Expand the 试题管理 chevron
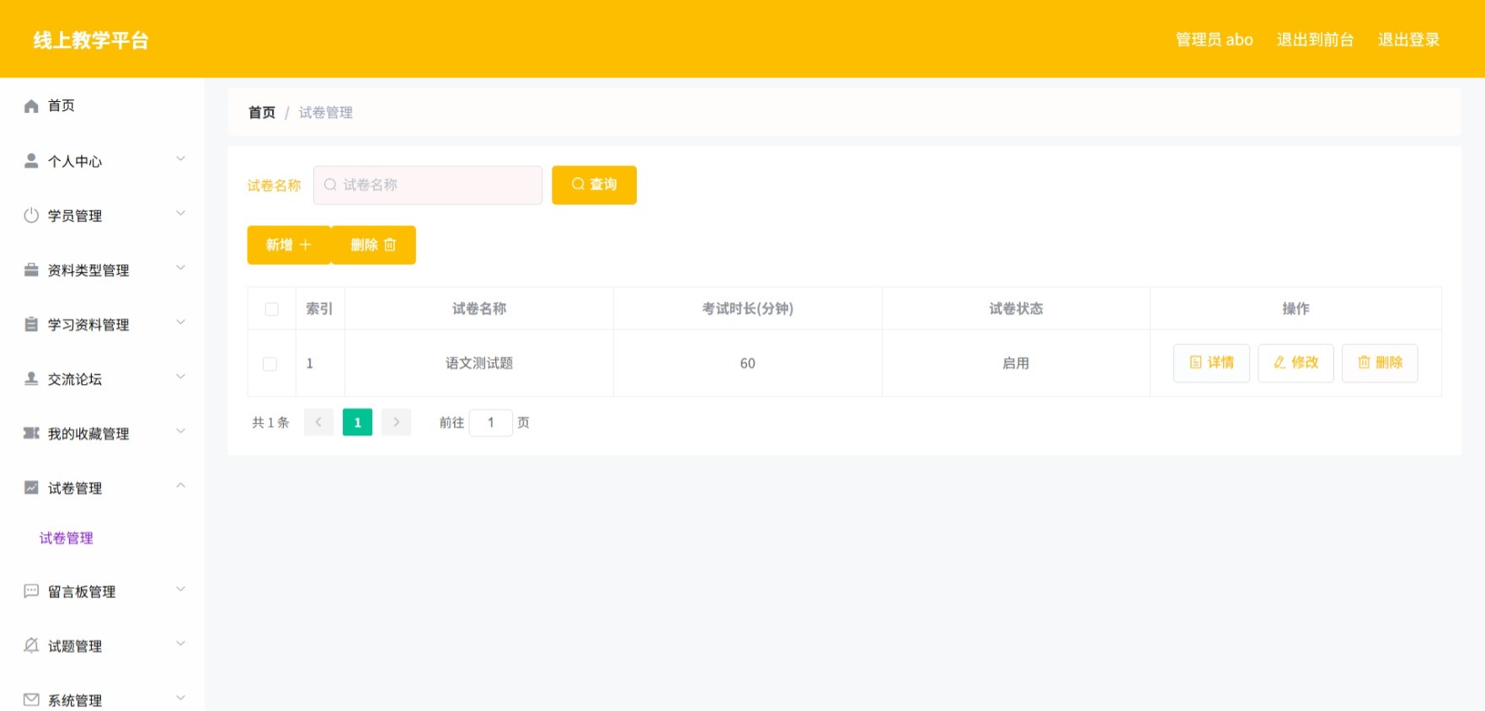The image size is (1485, 711). point(180,644)
